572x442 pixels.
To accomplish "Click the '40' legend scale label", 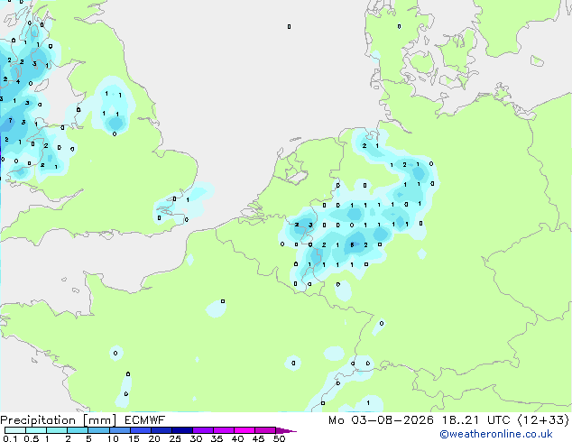I will coord(237,438).
